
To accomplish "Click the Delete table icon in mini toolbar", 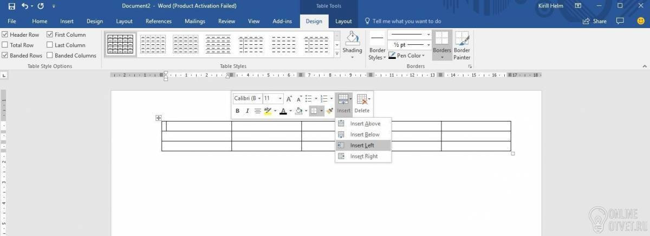I will [x=362, y=104].
